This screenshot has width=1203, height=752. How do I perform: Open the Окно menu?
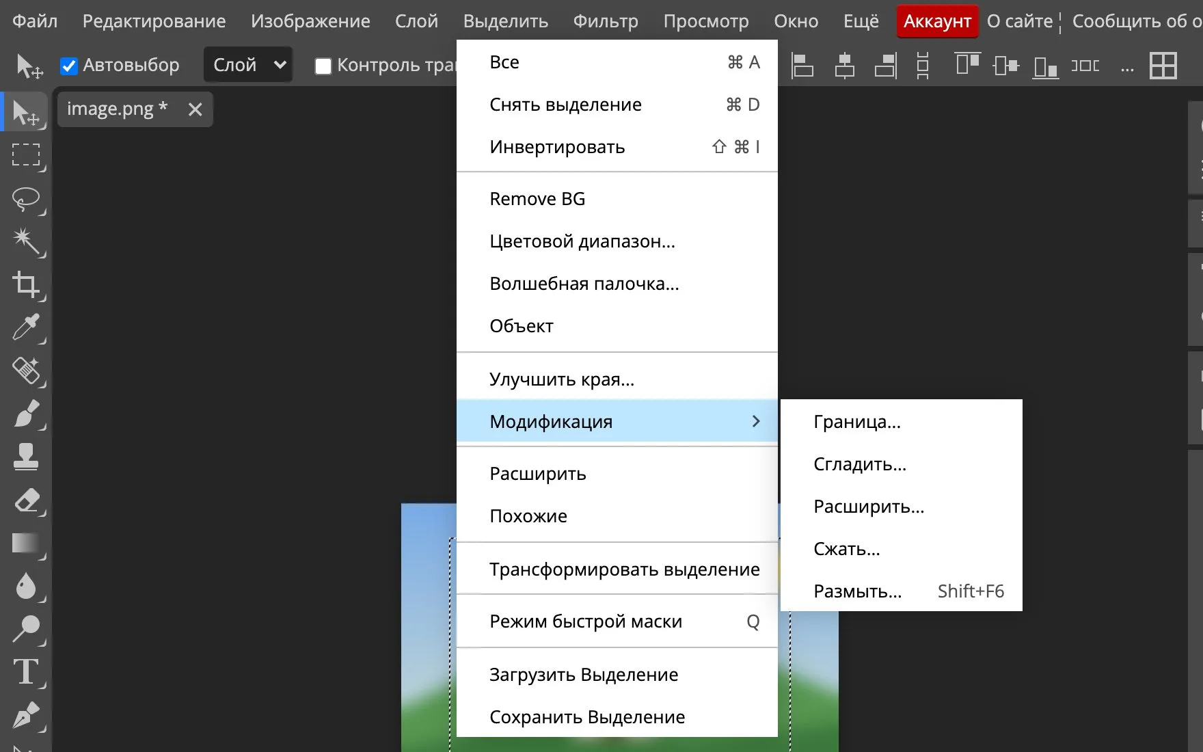pos(796,21)
